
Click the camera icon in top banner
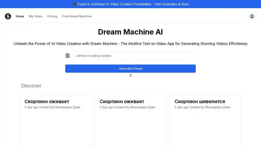(74, 4)
